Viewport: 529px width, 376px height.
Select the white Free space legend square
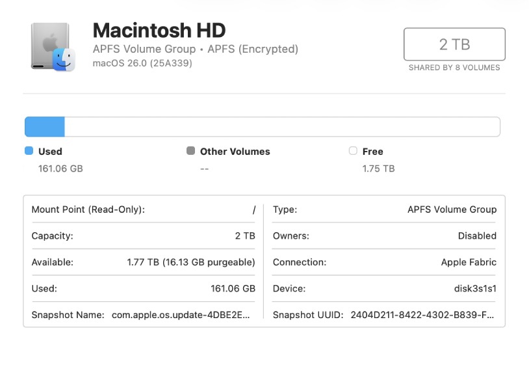coord(354,151)
